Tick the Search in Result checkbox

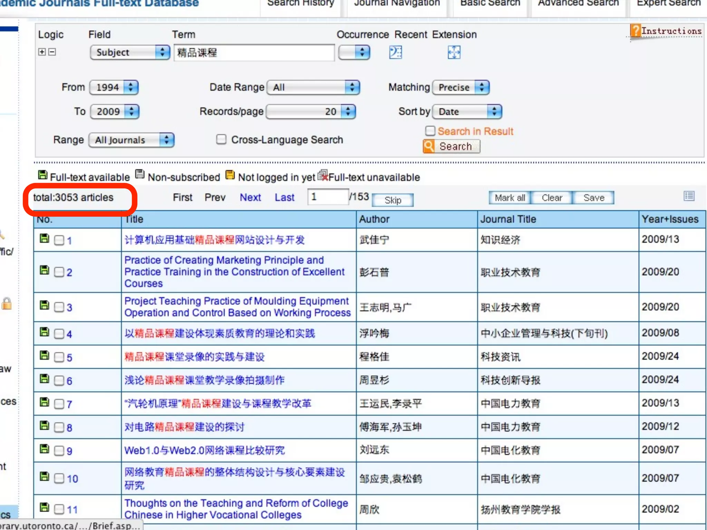pos(430,131)
